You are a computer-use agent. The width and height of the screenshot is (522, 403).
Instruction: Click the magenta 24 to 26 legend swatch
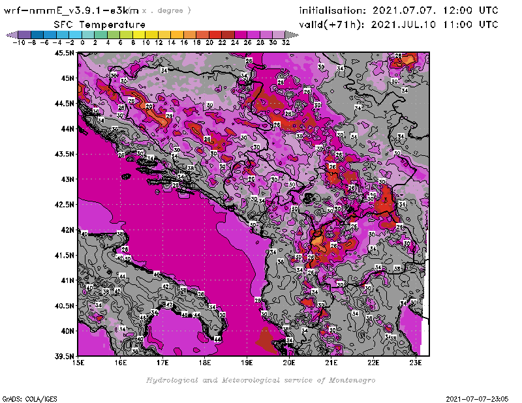pyautogui.click(x=240, y=35)
